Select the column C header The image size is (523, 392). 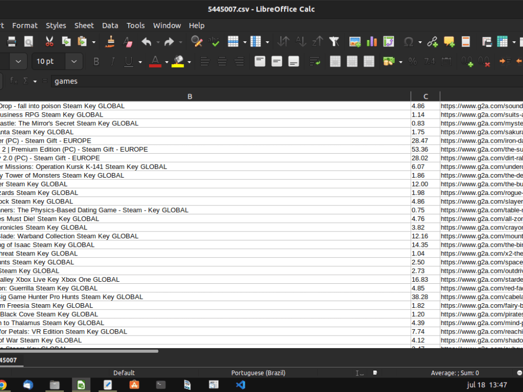(426, 96)
